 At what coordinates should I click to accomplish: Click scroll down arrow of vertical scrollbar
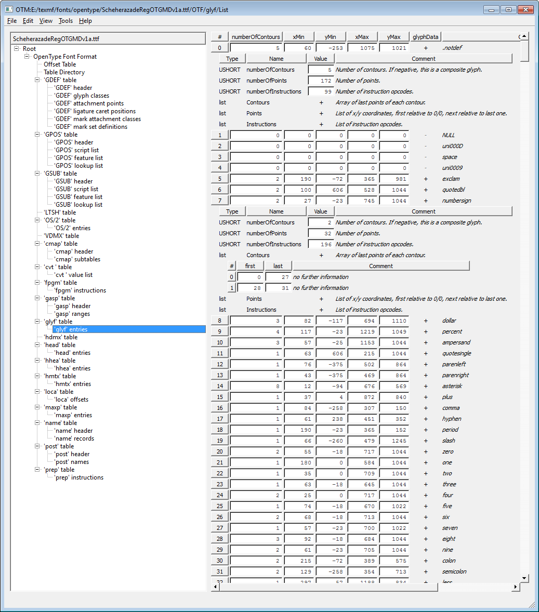(524, 578)
